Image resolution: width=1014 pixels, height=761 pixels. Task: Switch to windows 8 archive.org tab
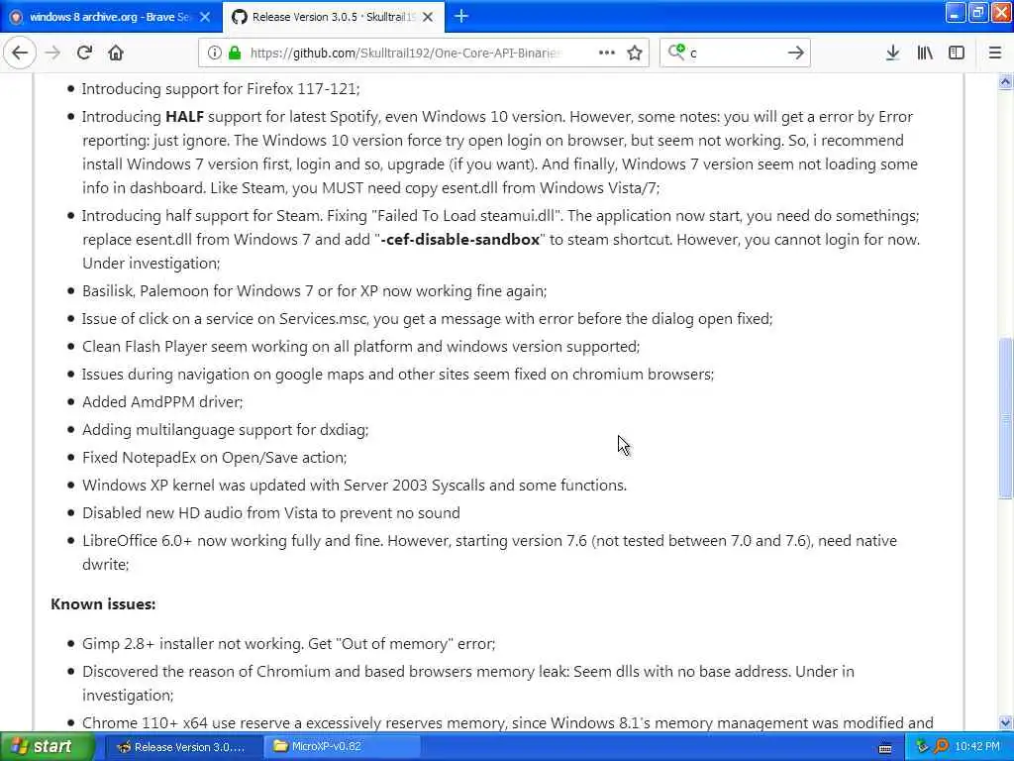tap(111, 17)
